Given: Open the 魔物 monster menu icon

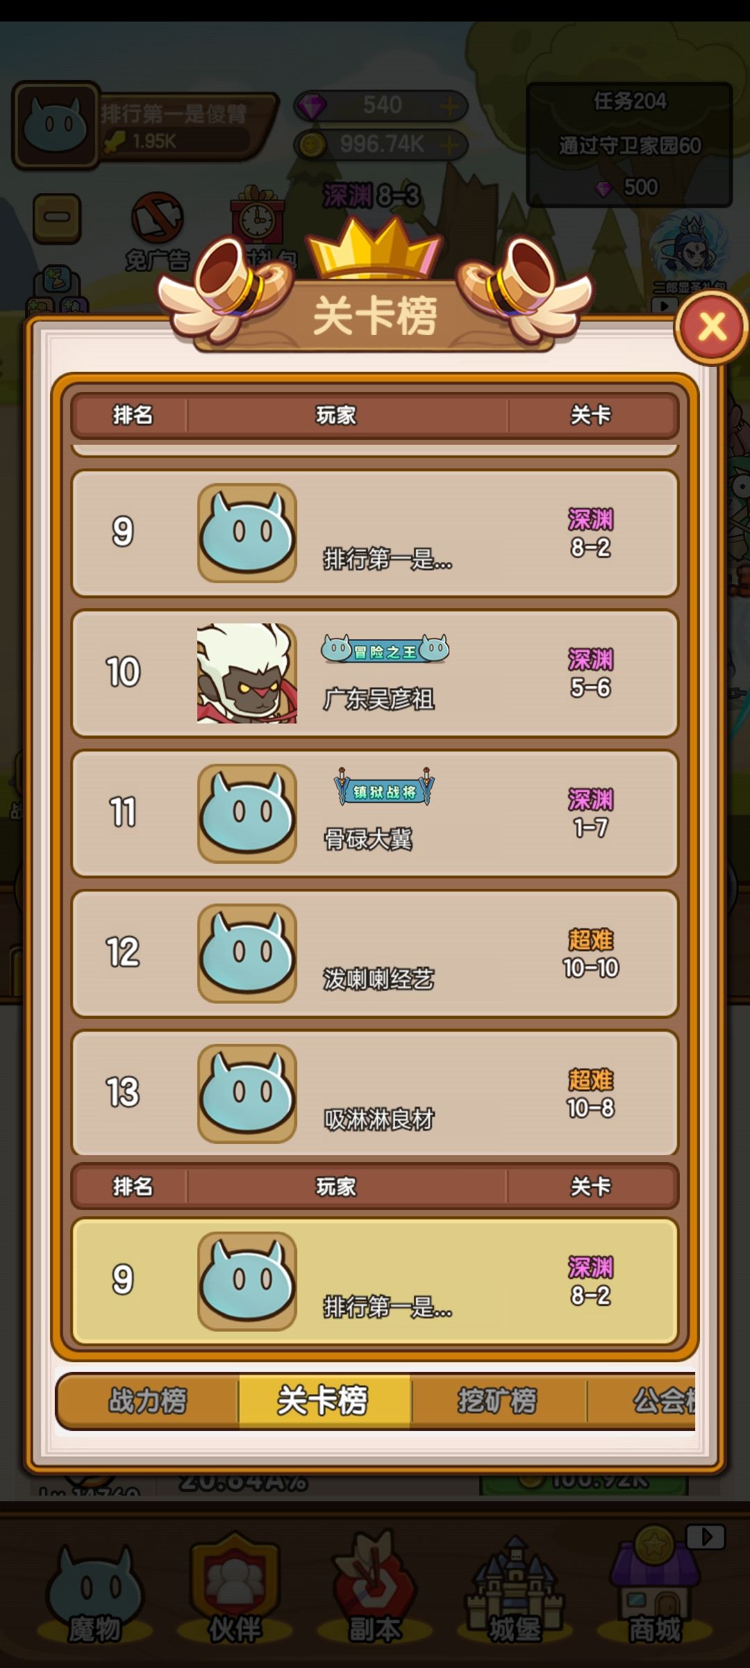Looking at the screenshot, I should coord(94,1594).
